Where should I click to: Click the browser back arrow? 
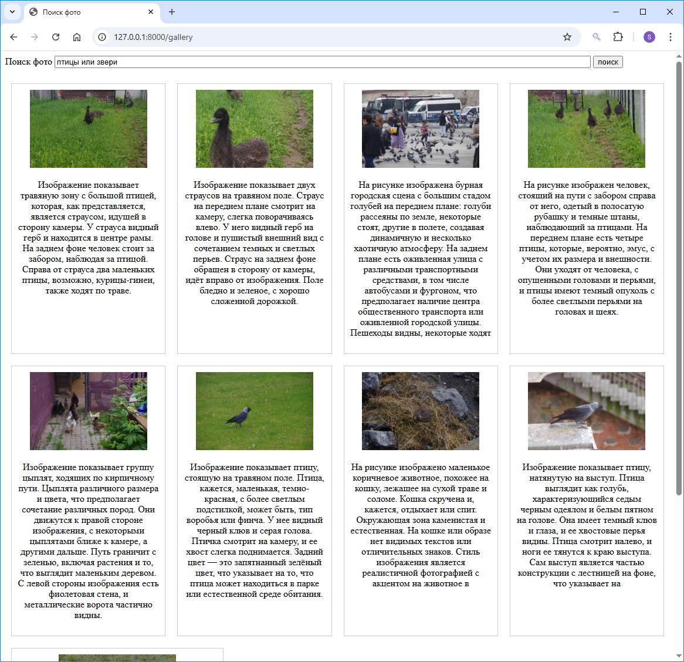[13, 37]
